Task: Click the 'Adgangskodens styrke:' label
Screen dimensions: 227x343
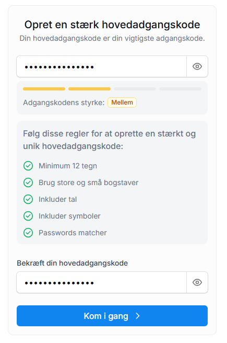Action: coord(64,102)
